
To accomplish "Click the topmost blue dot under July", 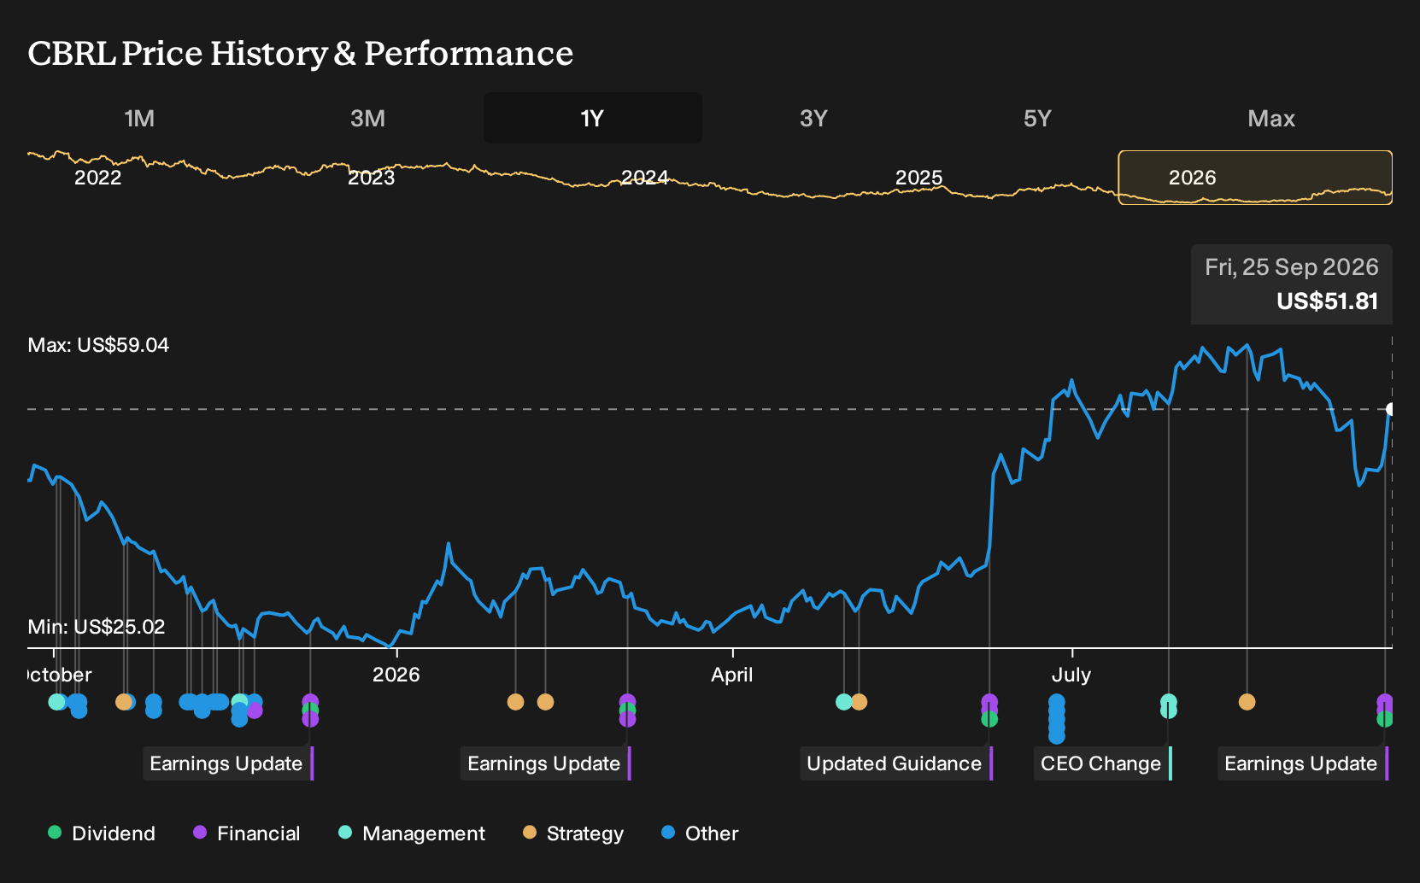I will 1057,702.
